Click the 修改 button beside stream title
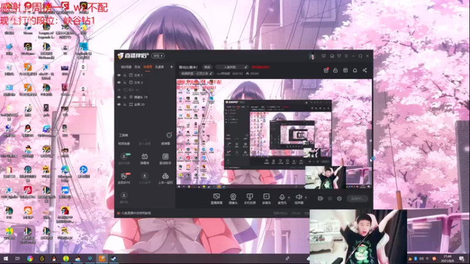This screenshot has height=264, width=470. 207,67
